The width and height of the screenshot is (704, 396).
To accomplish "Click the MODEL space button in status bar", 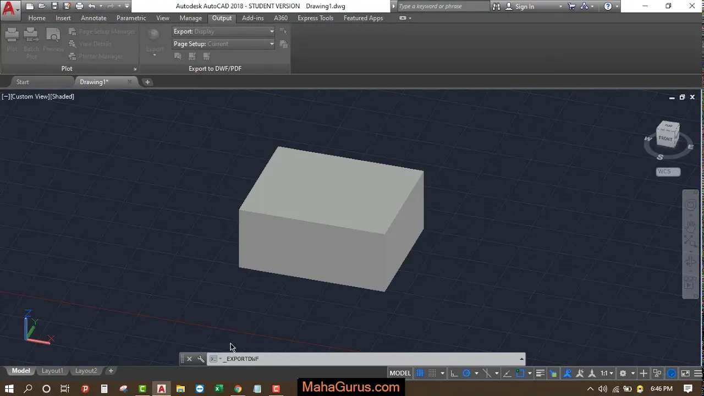I will pyautogui.click(x=400, y=373).
